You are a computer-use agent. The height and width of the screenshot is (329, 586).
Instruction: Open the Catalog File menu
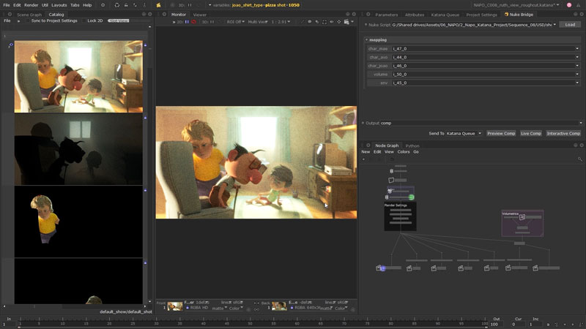(7, 21)
